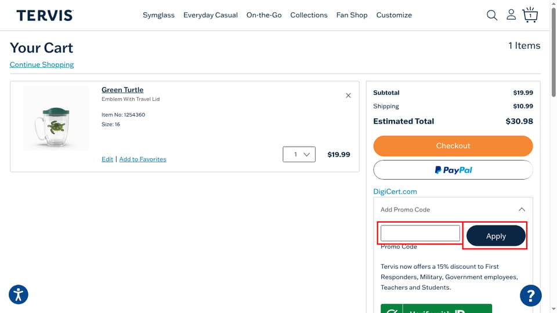Open the Fan Shop menu
This screenshot has height=313, width=557.
tap(352, 15)
